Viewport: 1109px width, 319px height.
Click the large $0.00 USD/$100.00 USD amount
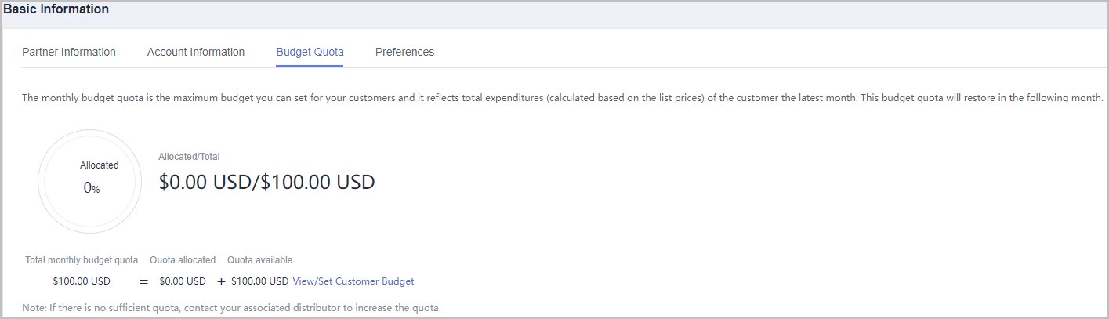click(x=266, y=183)
